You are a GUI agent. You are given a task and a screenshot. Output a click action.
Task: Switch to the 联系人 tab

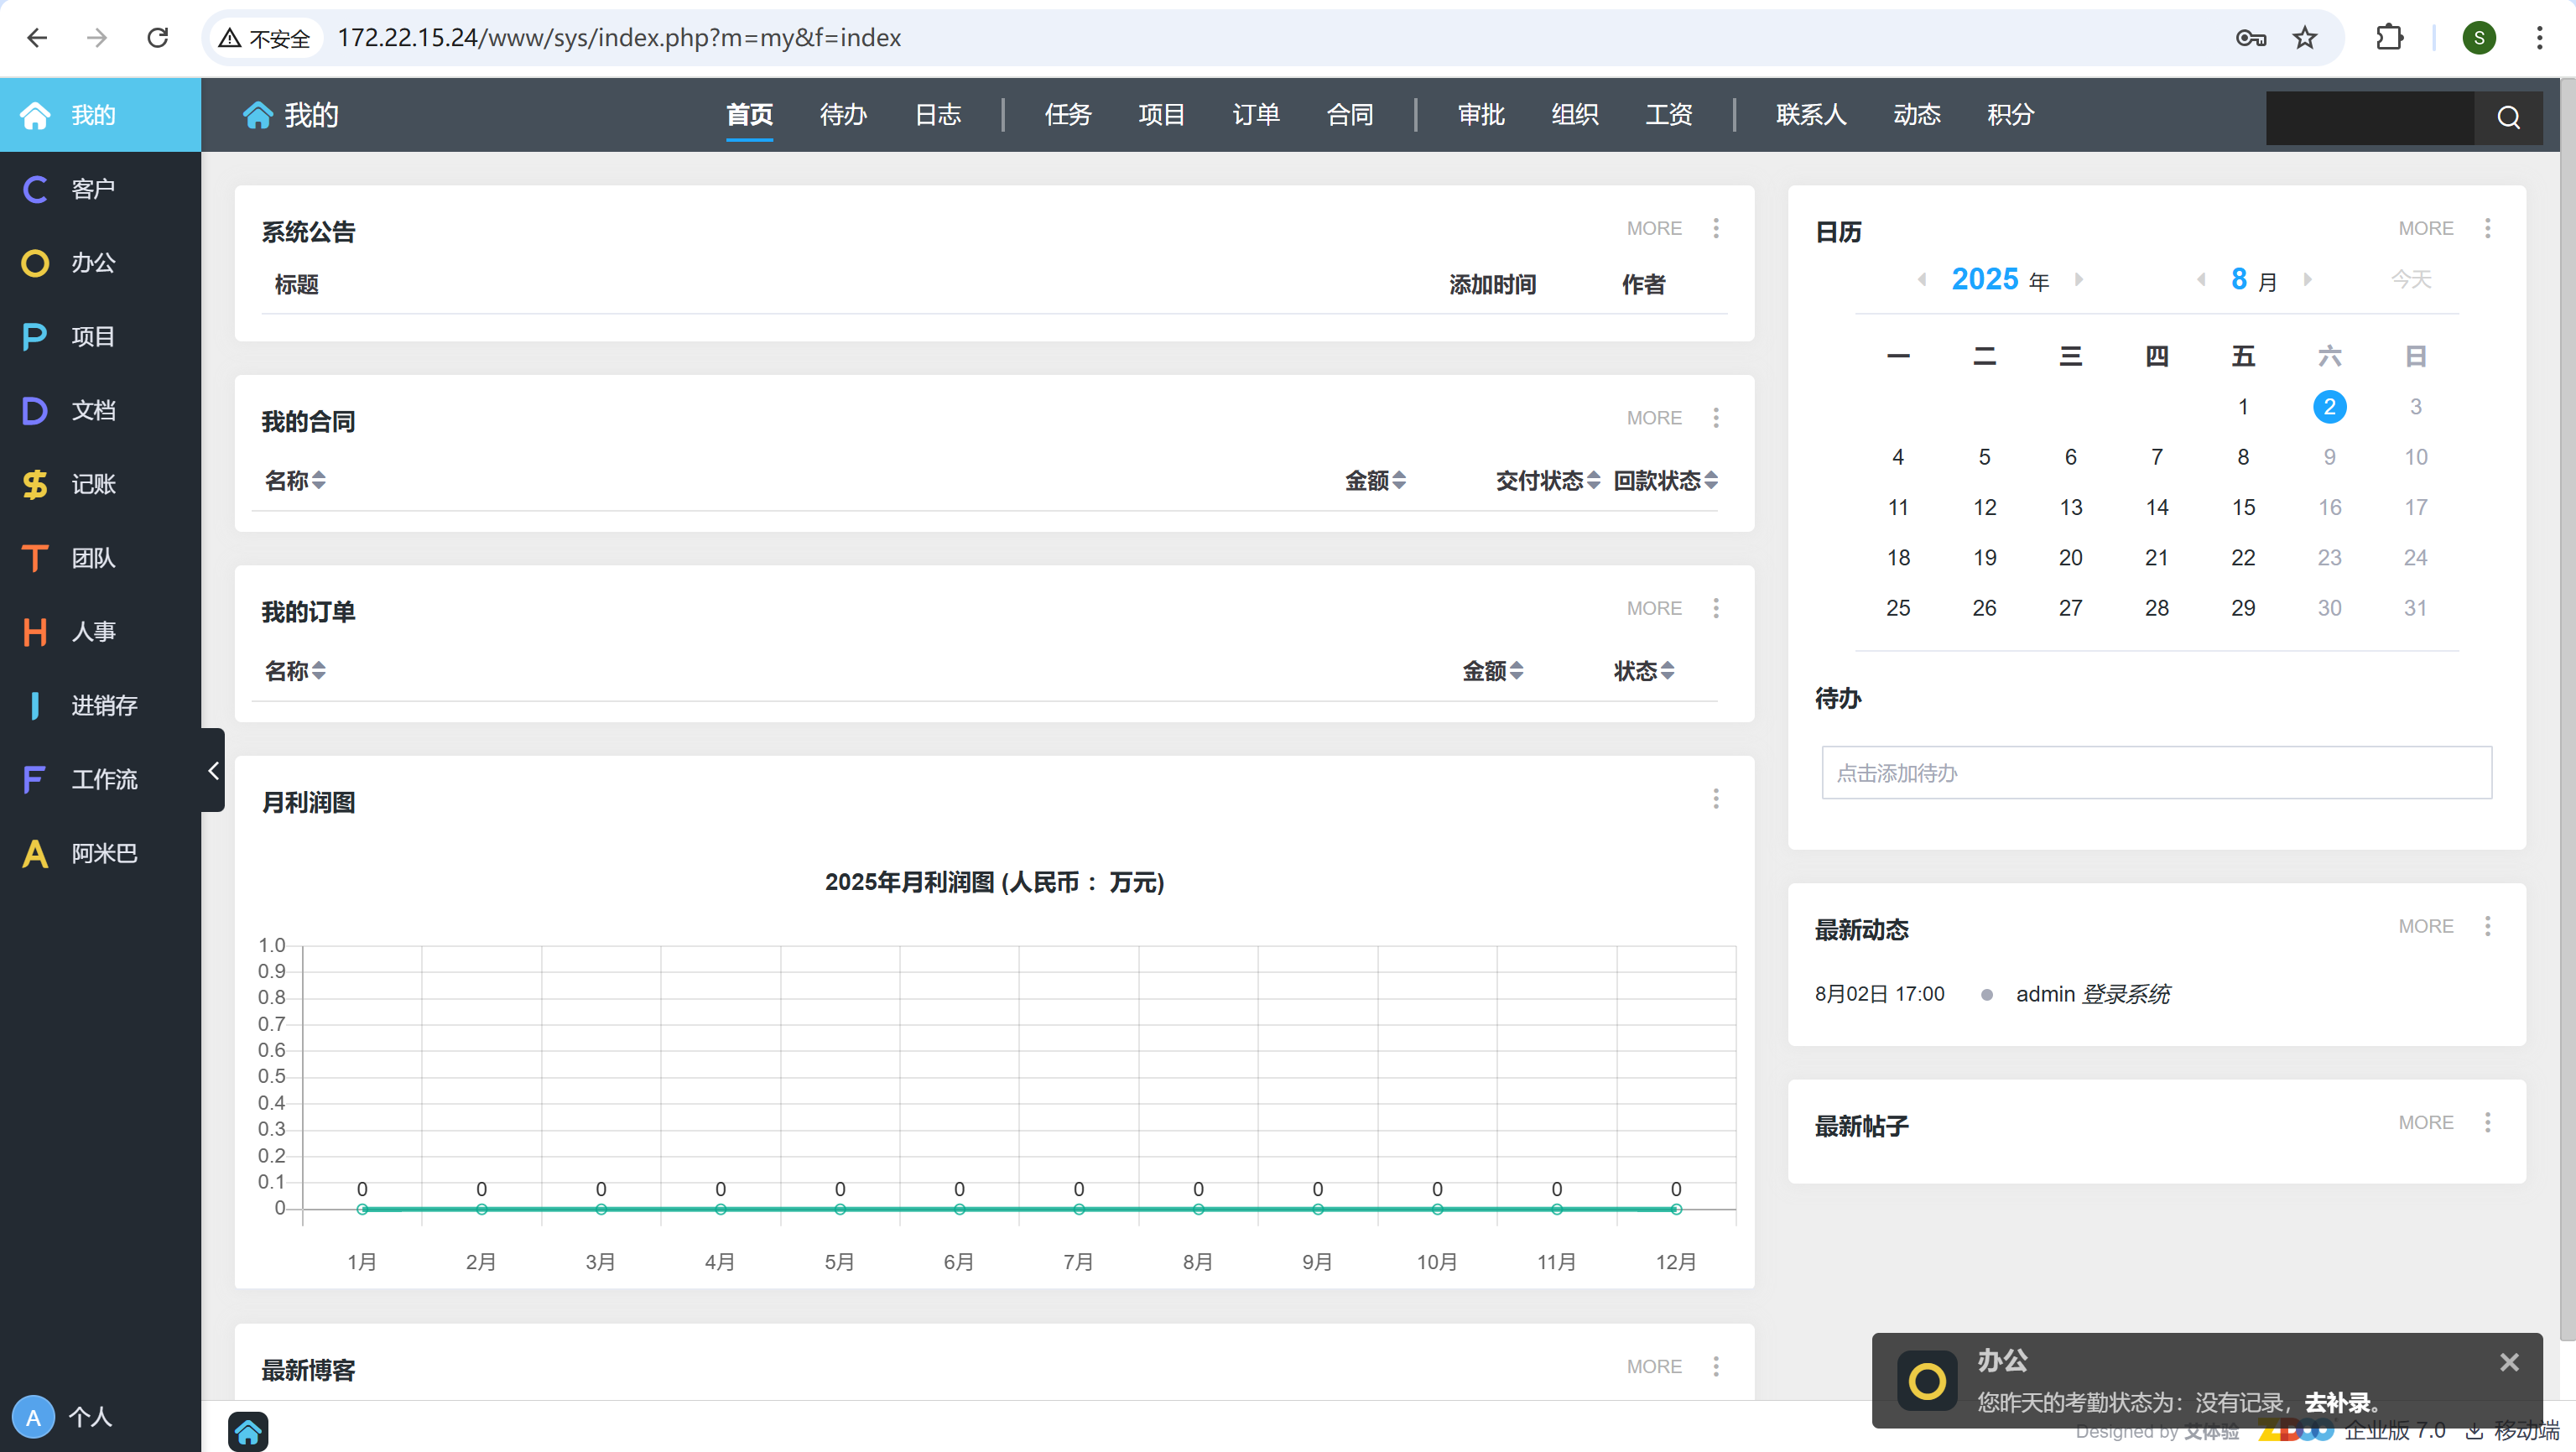pos(1811,115)
